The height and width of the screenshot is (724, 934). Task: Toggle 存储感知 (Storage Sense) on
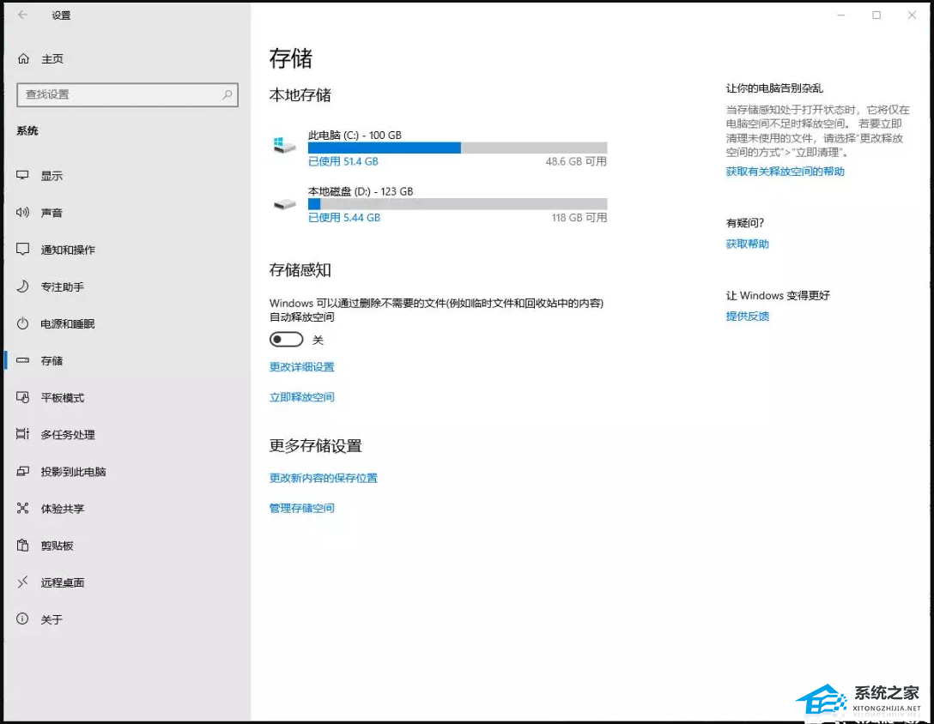tap(287, 339)
